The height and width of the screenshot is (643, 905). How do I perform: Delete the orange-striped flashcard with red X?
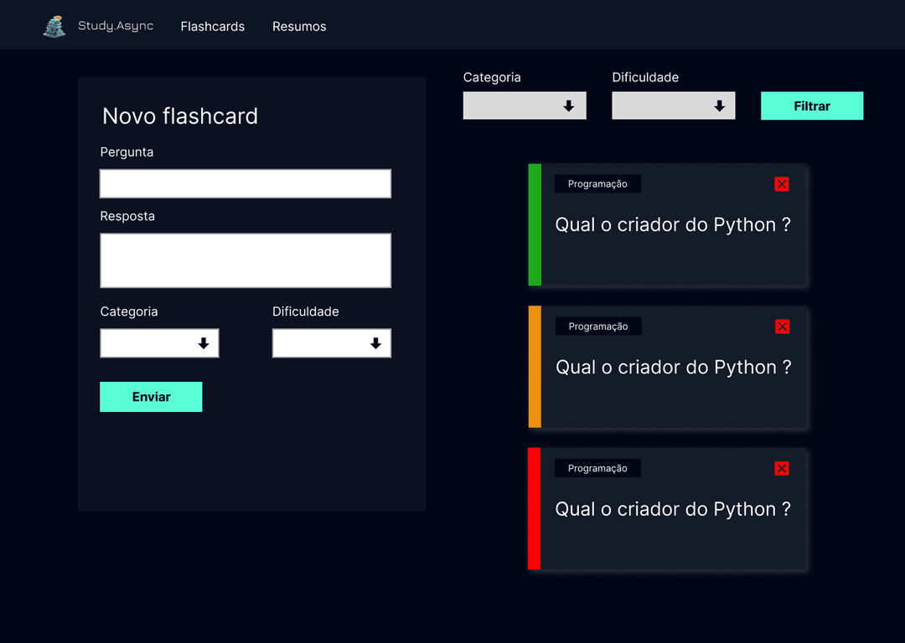point(782,327)
